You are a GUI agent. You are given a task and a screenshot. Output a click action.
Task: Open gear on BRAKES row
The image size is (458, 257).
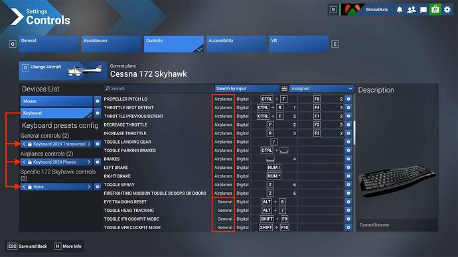[348, 159]
